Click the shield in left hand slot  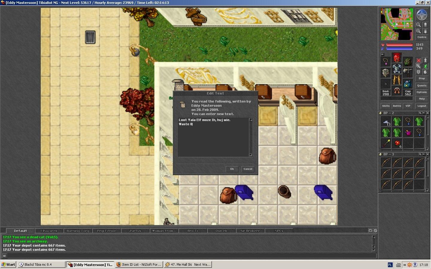pyautogui.click(x=386, y=73)
